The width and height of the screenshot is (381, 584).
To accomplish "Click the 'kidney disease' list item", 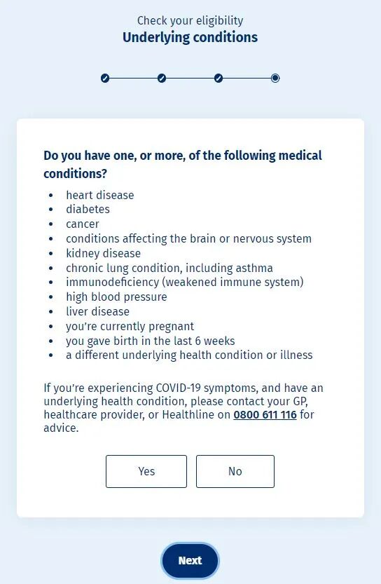I will click(x=104, y=253).
